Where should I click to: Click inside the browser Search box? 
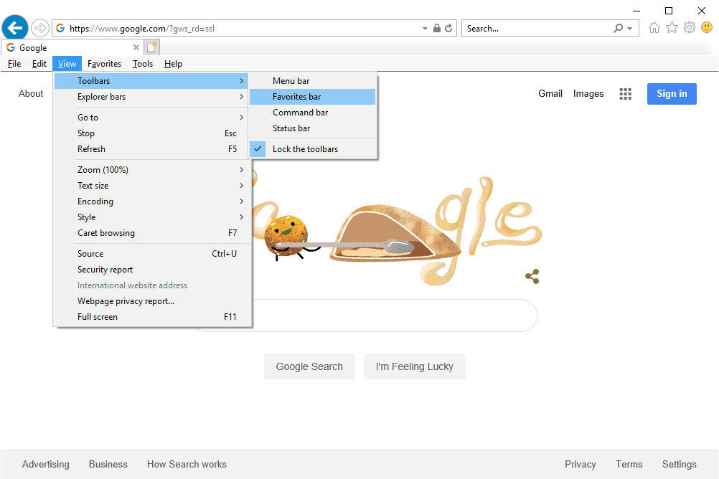coord(538,29)
